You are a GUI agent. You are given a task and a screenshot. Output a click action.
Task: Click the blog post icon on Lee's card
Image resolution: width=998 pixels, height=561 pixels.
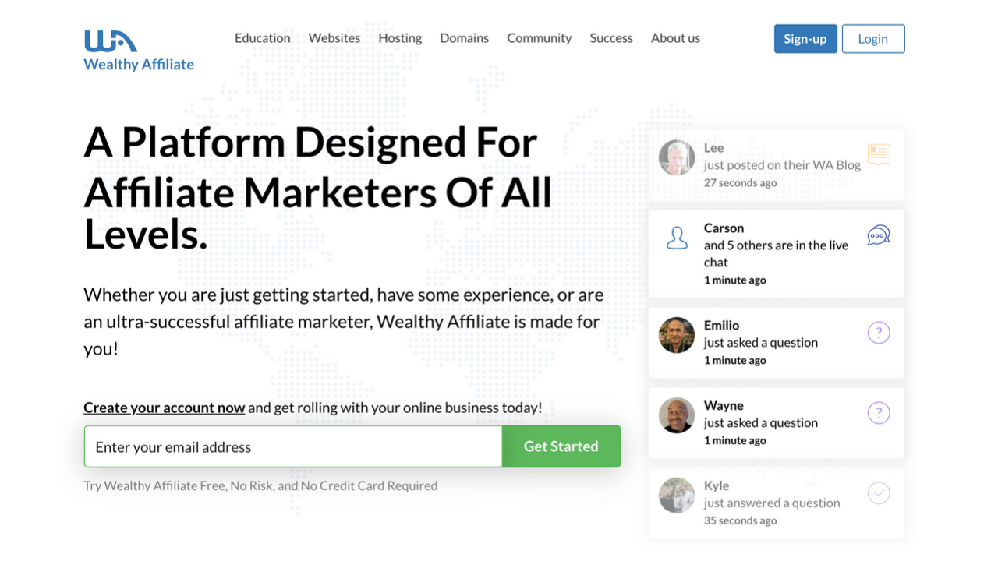[879, 154]
